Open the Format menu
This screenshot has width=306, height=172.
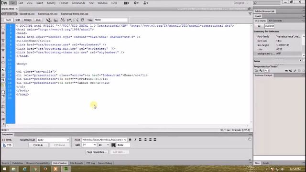pos(64,3)
